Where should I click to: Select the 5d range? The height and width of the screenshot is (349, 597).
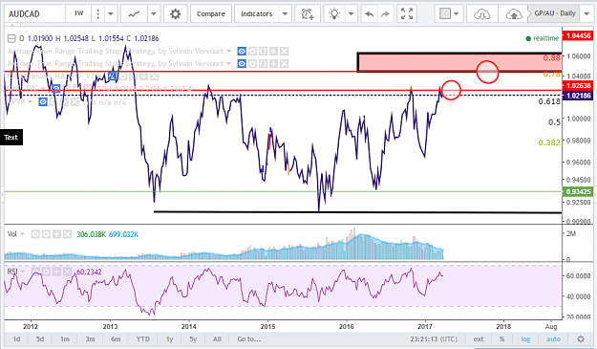coord(40,338)
